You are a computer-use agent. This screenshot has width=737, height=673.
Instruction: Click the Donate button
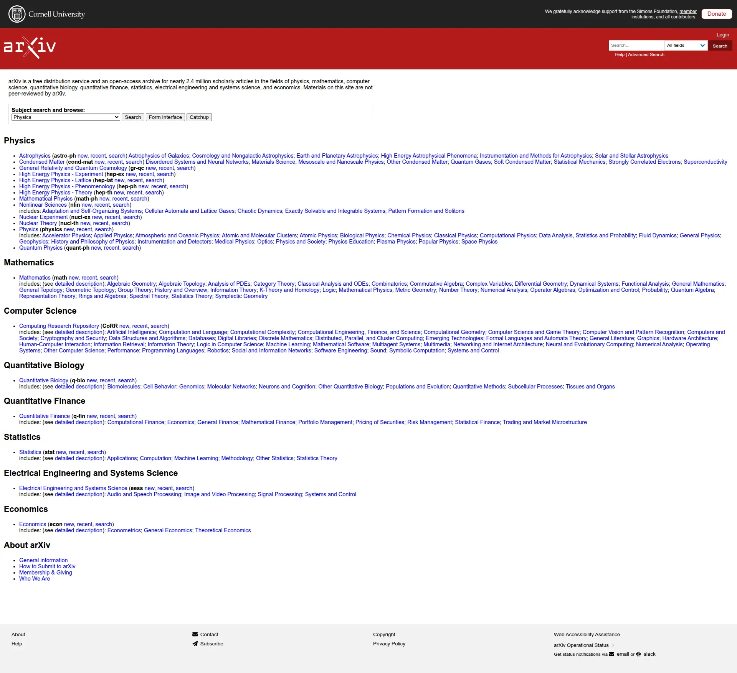pyautogui.click(x=716, y=13)
